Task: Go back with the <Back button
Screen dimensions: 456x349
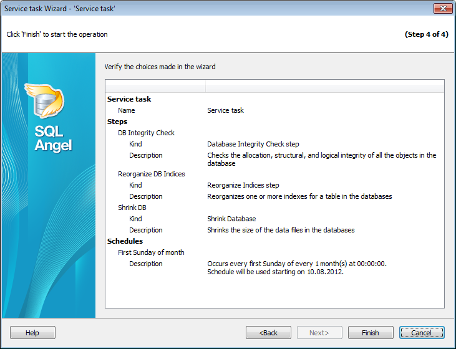Action: coord(268,332)
